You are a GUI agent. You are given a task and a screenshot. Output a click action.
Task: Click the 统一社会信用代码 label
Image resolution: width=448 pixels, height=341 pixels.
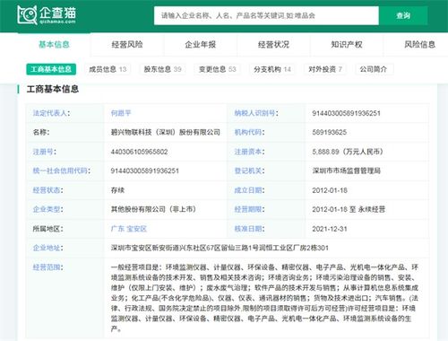(x=61, y=170)
